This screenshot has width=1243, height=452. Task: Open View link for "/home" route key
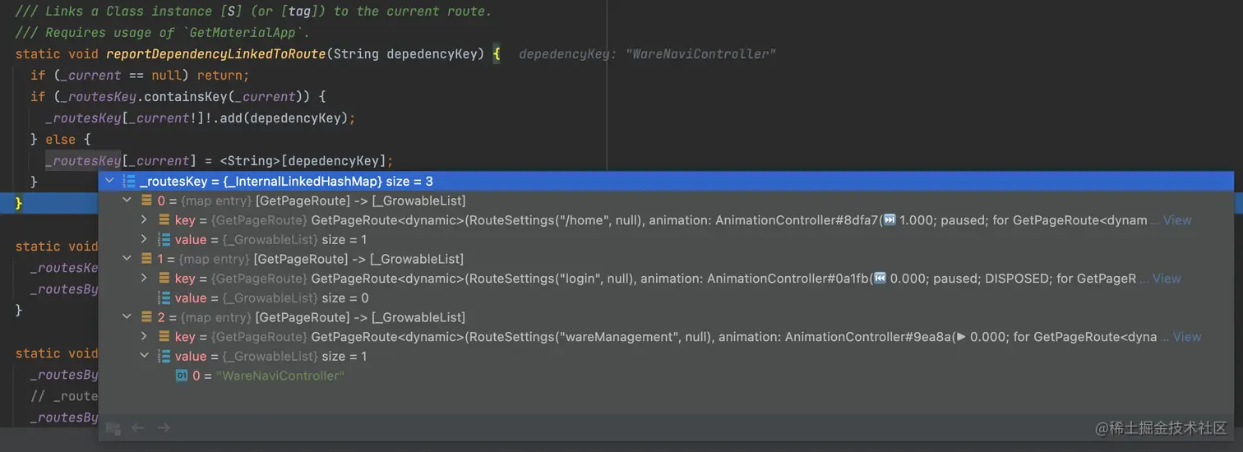[1177, 220]
